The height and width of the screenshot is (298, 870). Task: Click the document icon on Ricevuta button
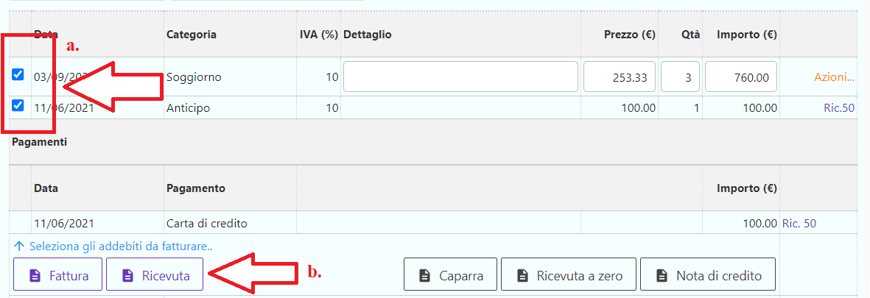(127, 276)
